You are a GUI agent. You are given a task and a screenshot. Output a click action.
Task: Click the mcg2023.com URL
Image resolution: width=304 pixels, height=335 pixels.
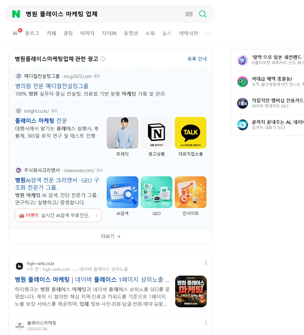click(x=78, y=76)
